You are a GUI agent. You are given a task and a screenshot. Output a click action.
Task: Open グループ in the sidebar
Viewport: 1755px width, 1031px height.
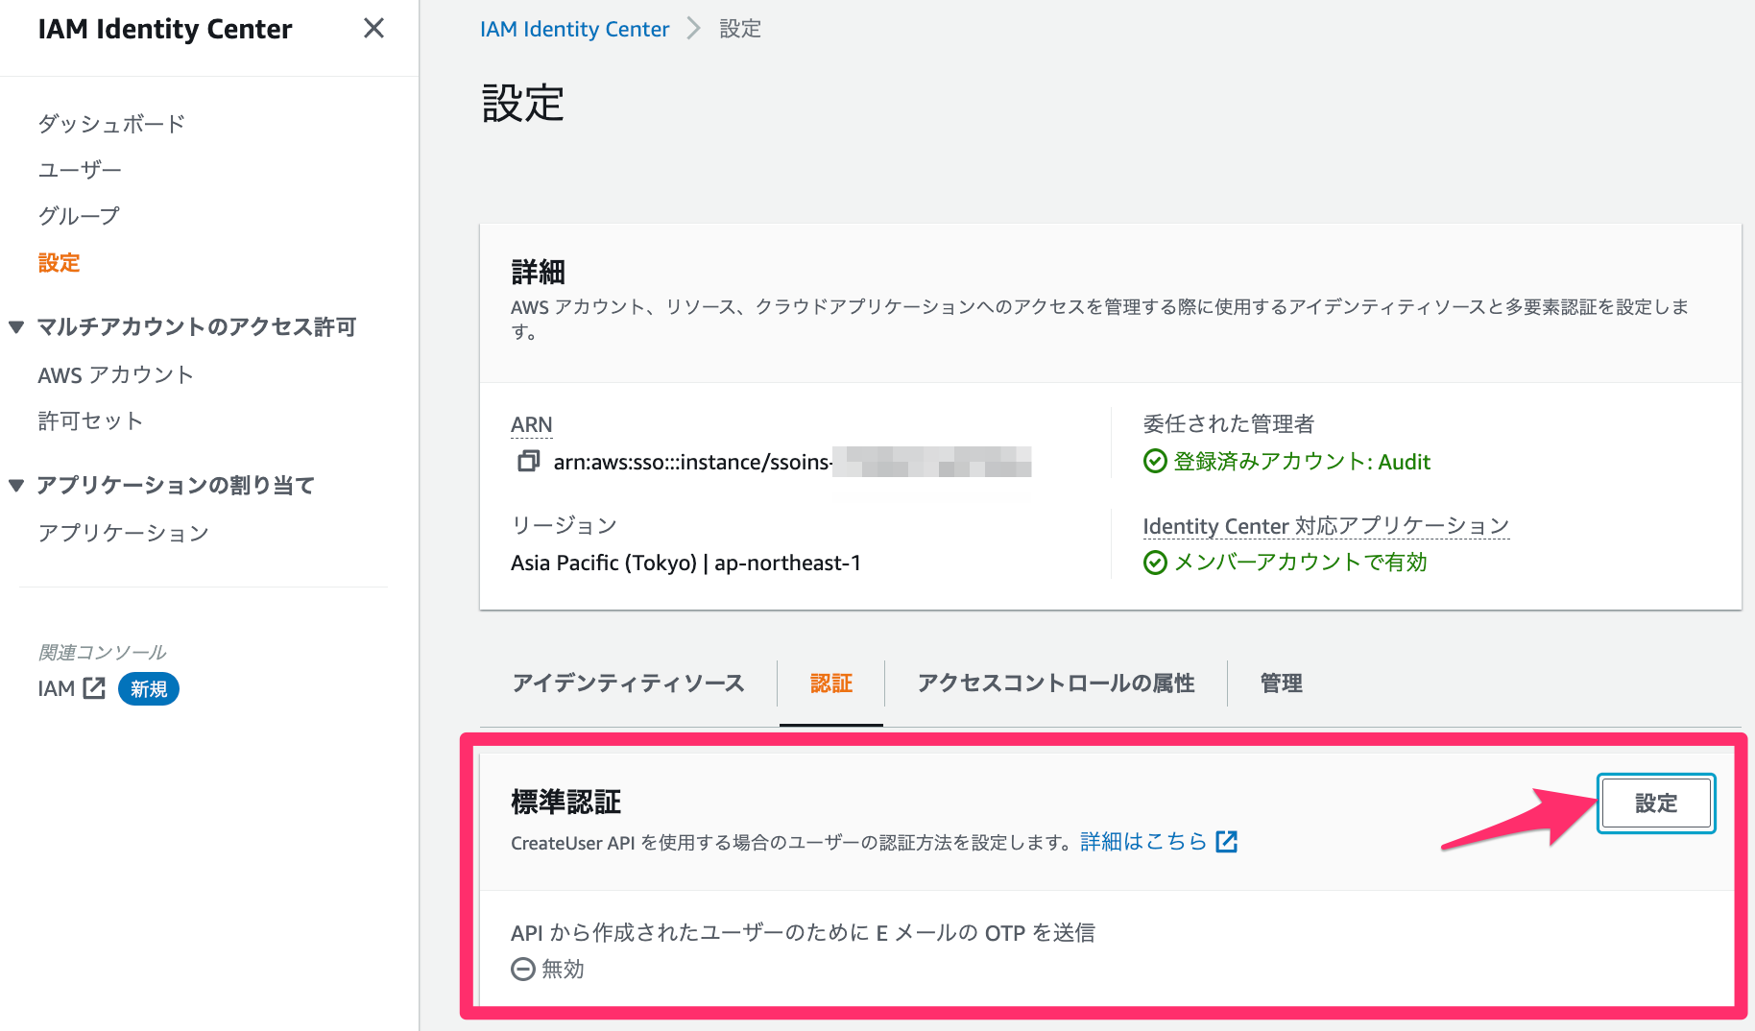pos(79,216)
